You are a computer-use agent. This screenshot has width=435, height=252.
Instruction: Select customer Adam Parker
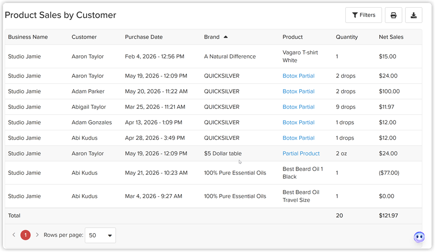coord(88,91)
